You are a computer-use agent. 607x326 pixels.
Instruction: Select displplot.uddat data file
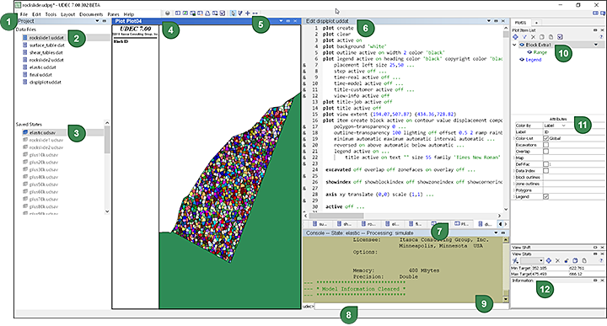[46, 82]
